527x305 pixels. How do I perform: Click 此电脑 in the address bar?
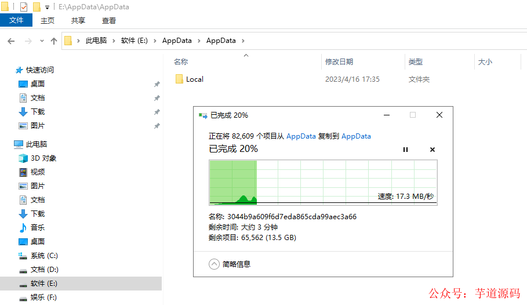96,41
